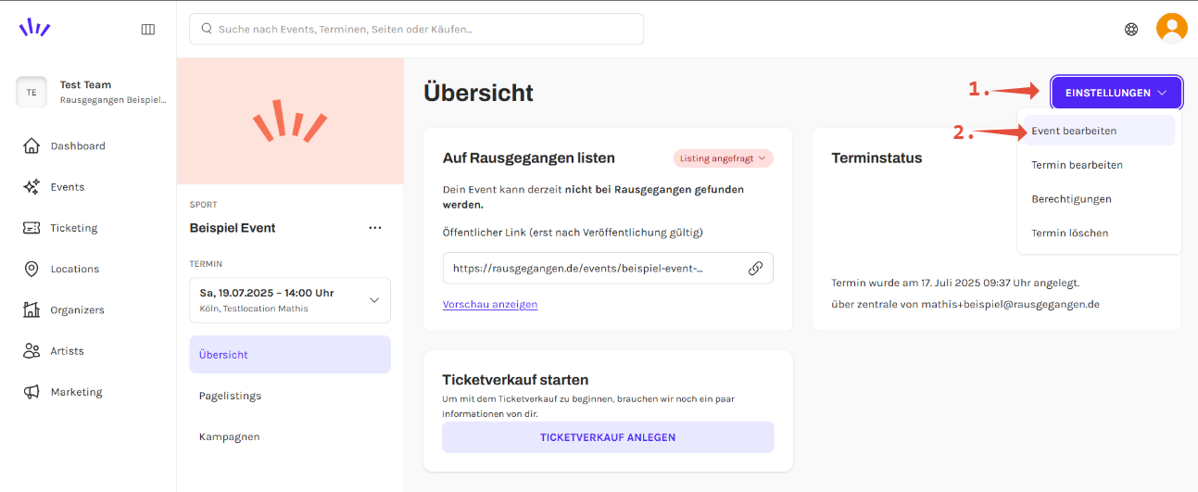Viewport: 1198px width, 492px height.
Task: Click the Locations pin icon
Action: click(32, 269)
